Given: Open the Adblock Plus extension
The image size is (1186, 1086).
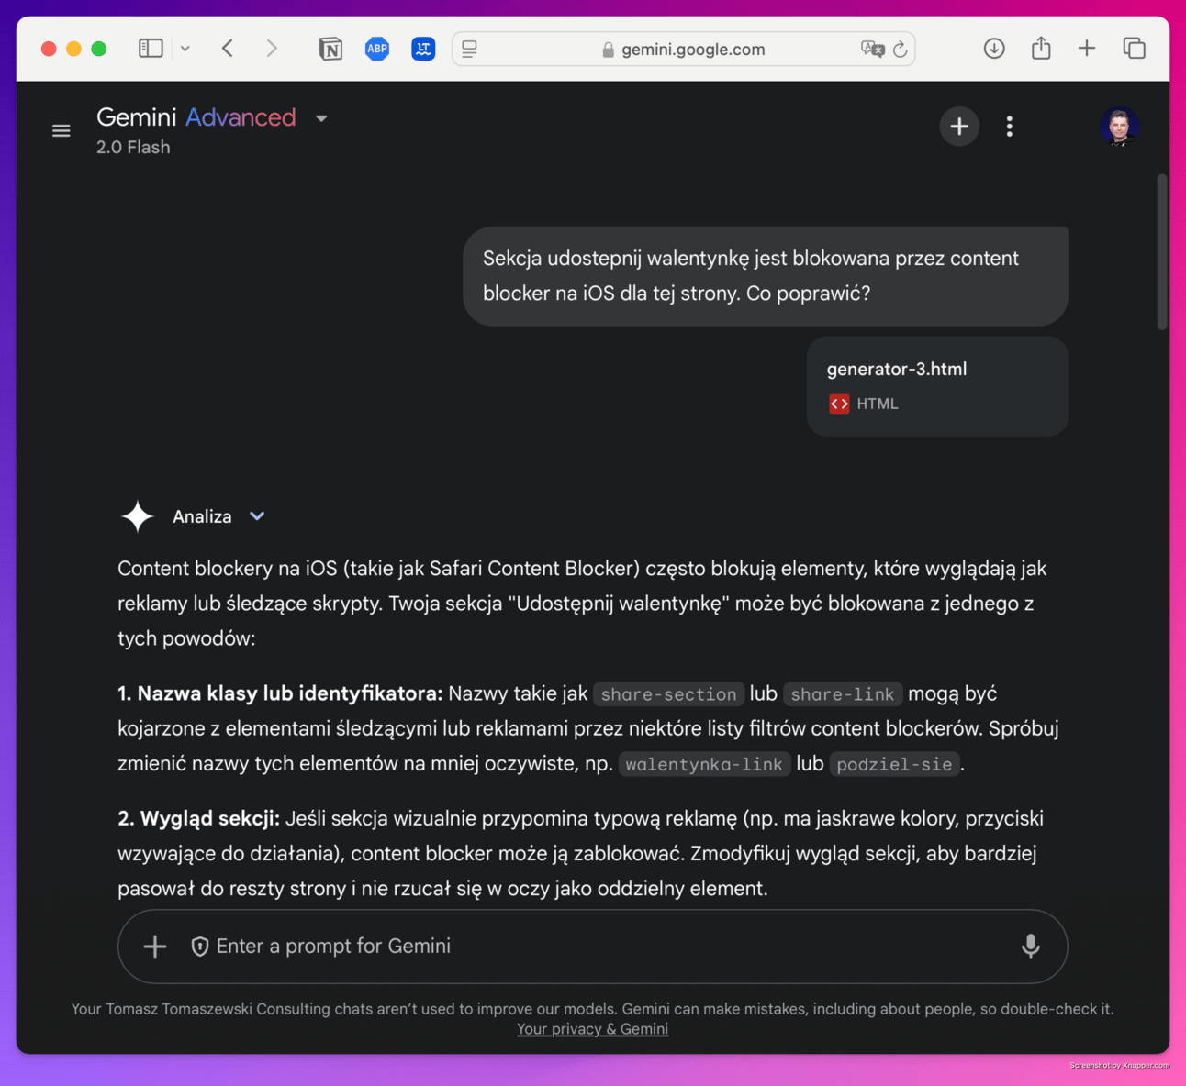Looking at the screenshot, I should [377, 49].
